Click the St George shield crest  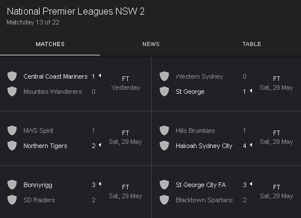(164, 92)
